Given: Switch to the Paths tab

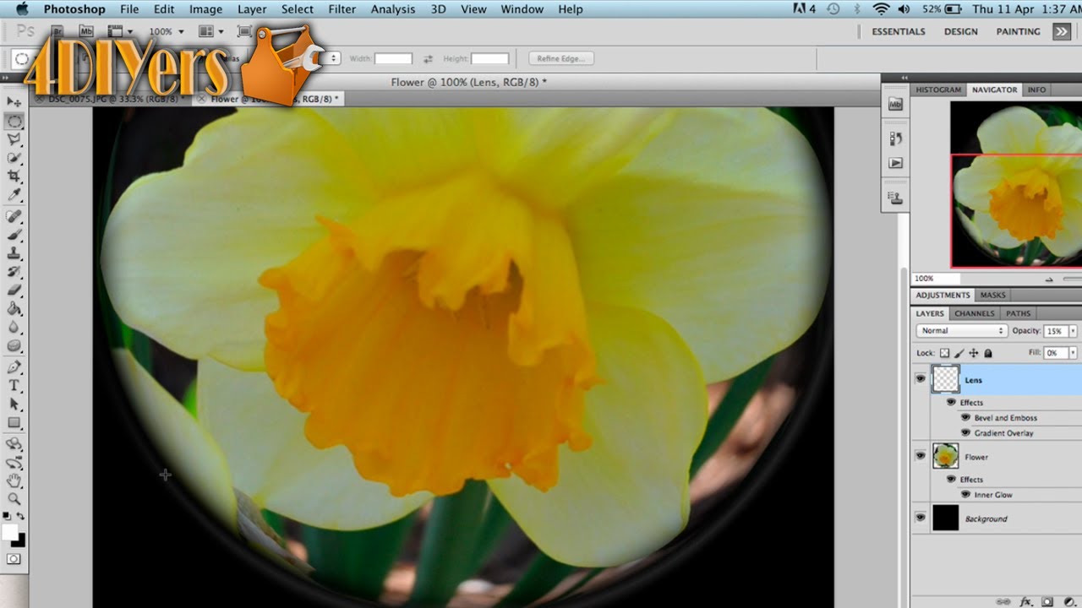Looking at the screenshot, I should click(x=1018, y=313).
